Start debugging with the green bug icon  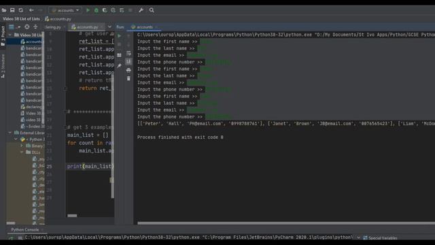pyautogui.click(x=97, y=10)
